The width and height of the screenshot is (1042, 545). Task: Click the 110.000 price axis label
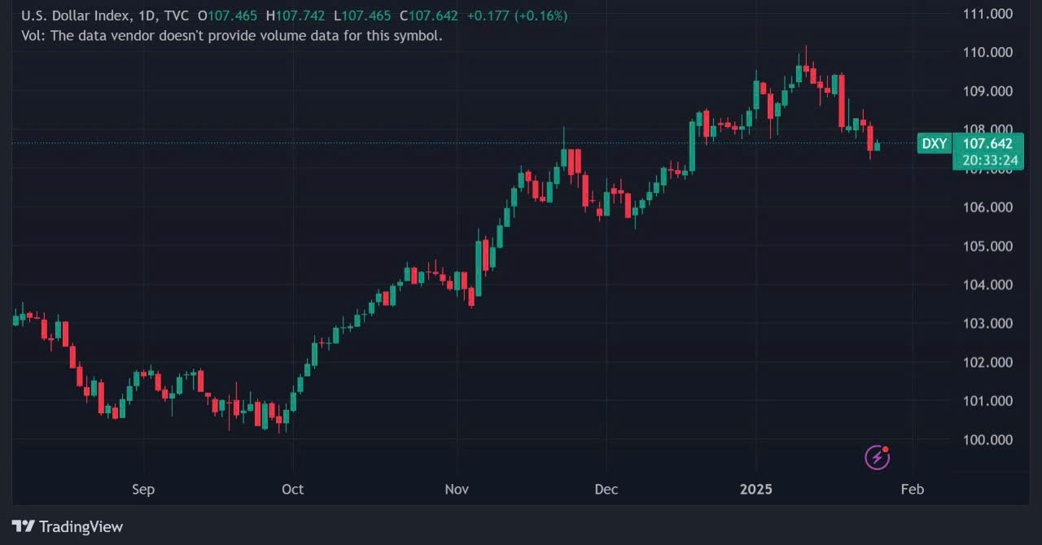pos(987,52)
